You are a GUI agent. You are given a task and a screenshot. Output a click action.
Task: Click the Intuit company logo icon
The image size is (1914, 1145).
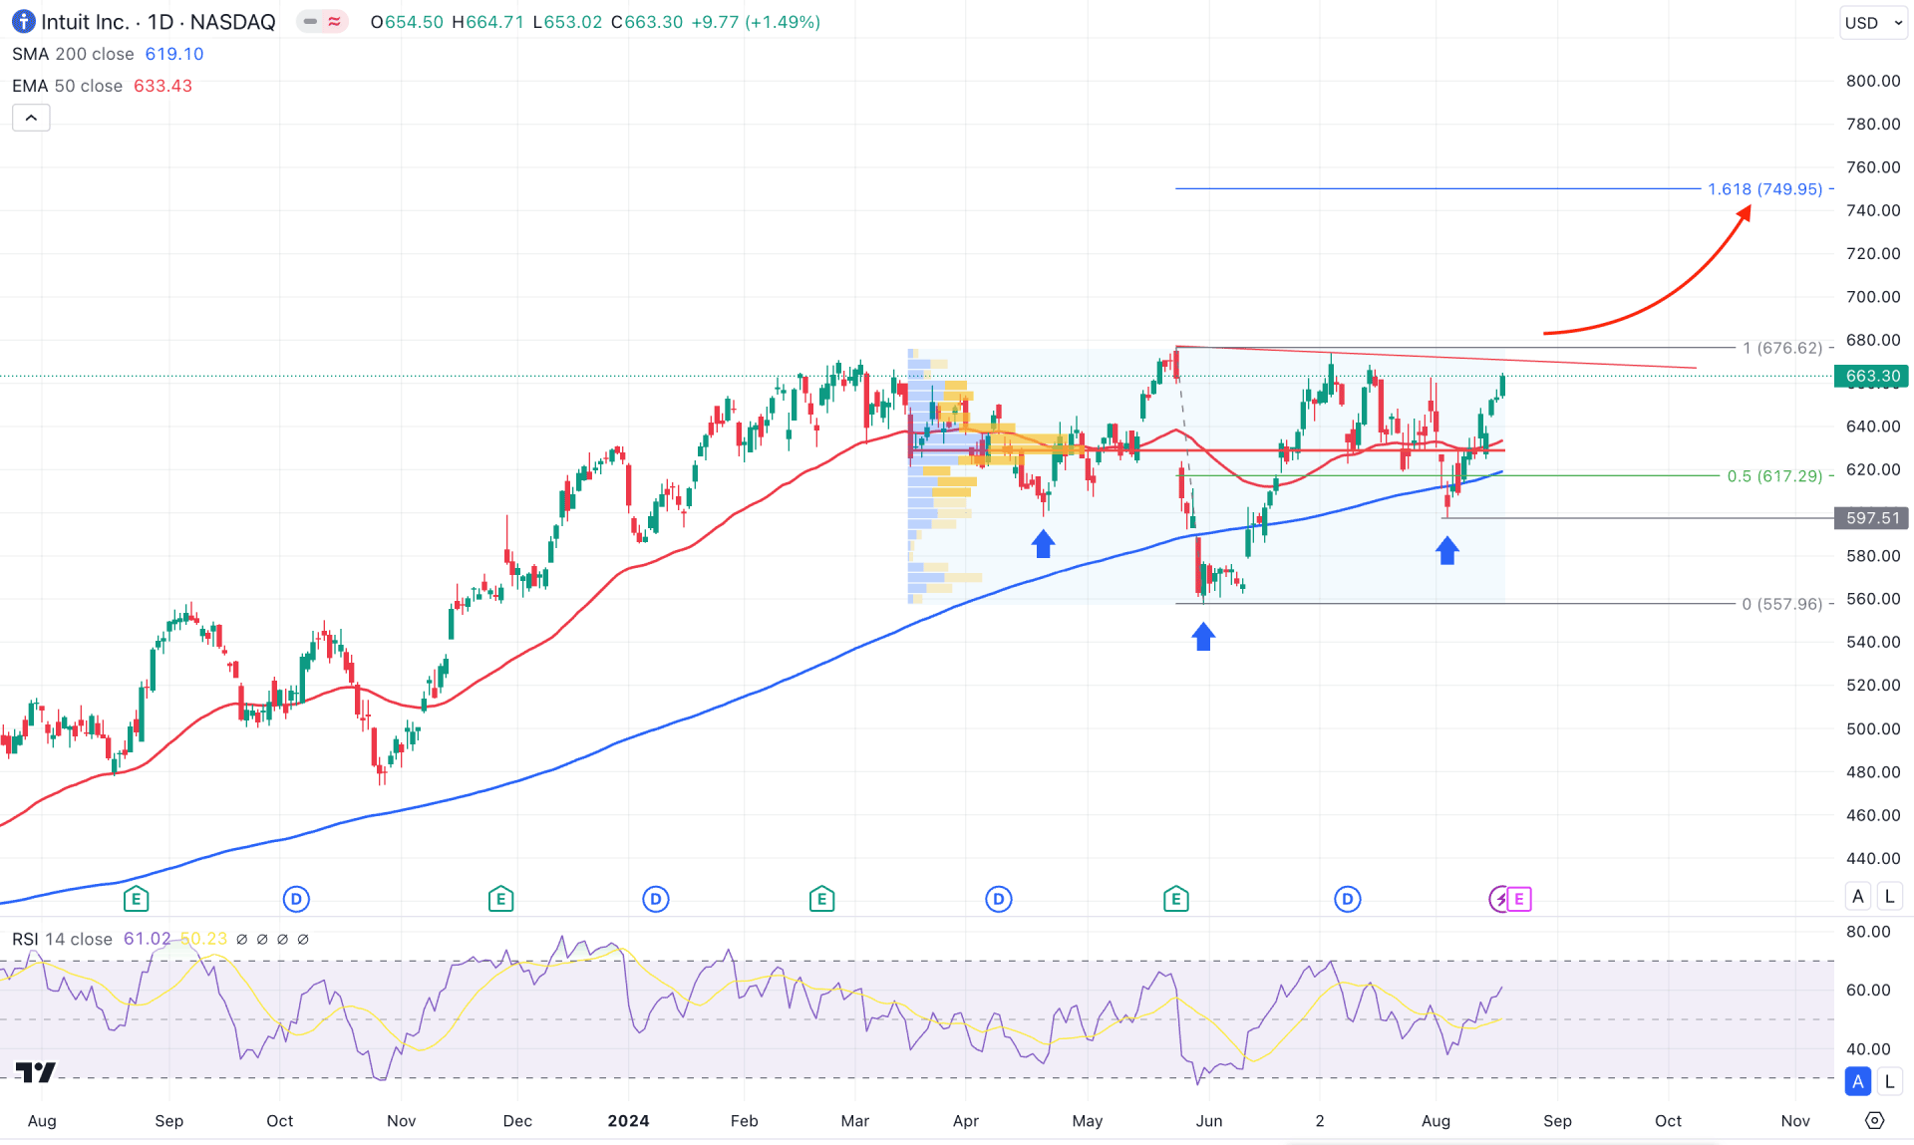click(x=23, y=21)
